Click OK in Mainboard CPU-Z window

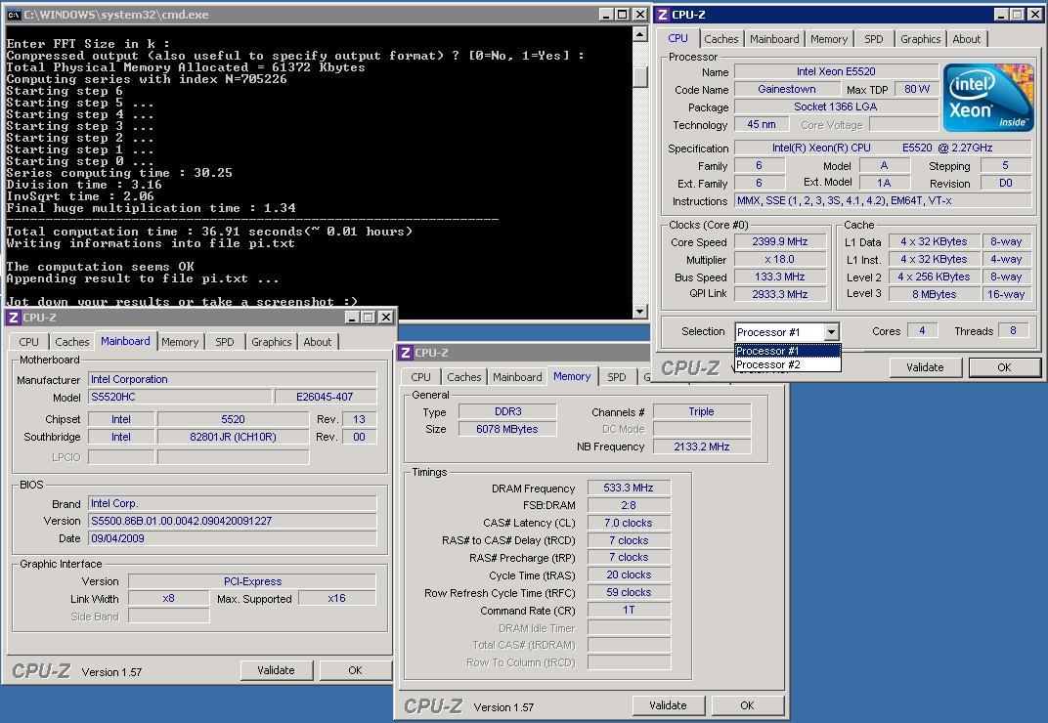click(355, 670)
